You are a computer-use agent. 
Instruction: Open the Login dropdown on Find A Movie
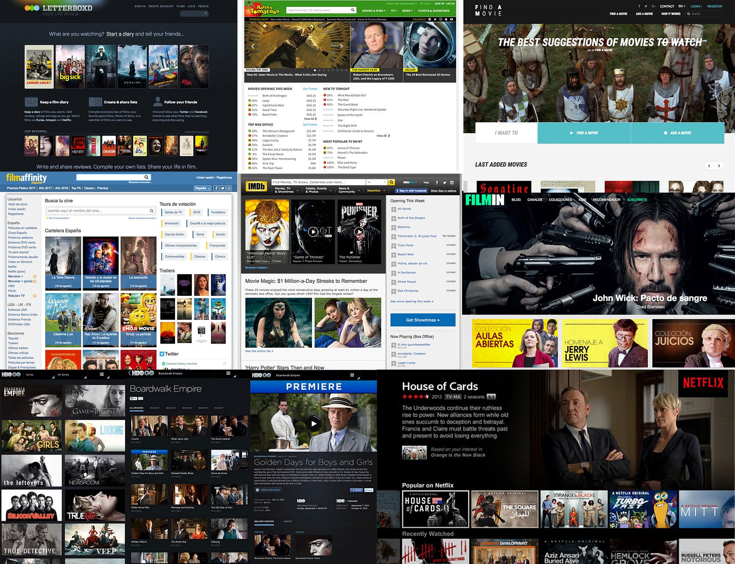pos(696,6)
